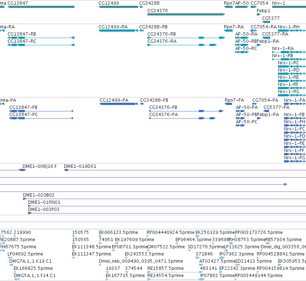Open EST label SD21413.5prime
This screenshot has width=306, height=281.
[x=254, y=261]
